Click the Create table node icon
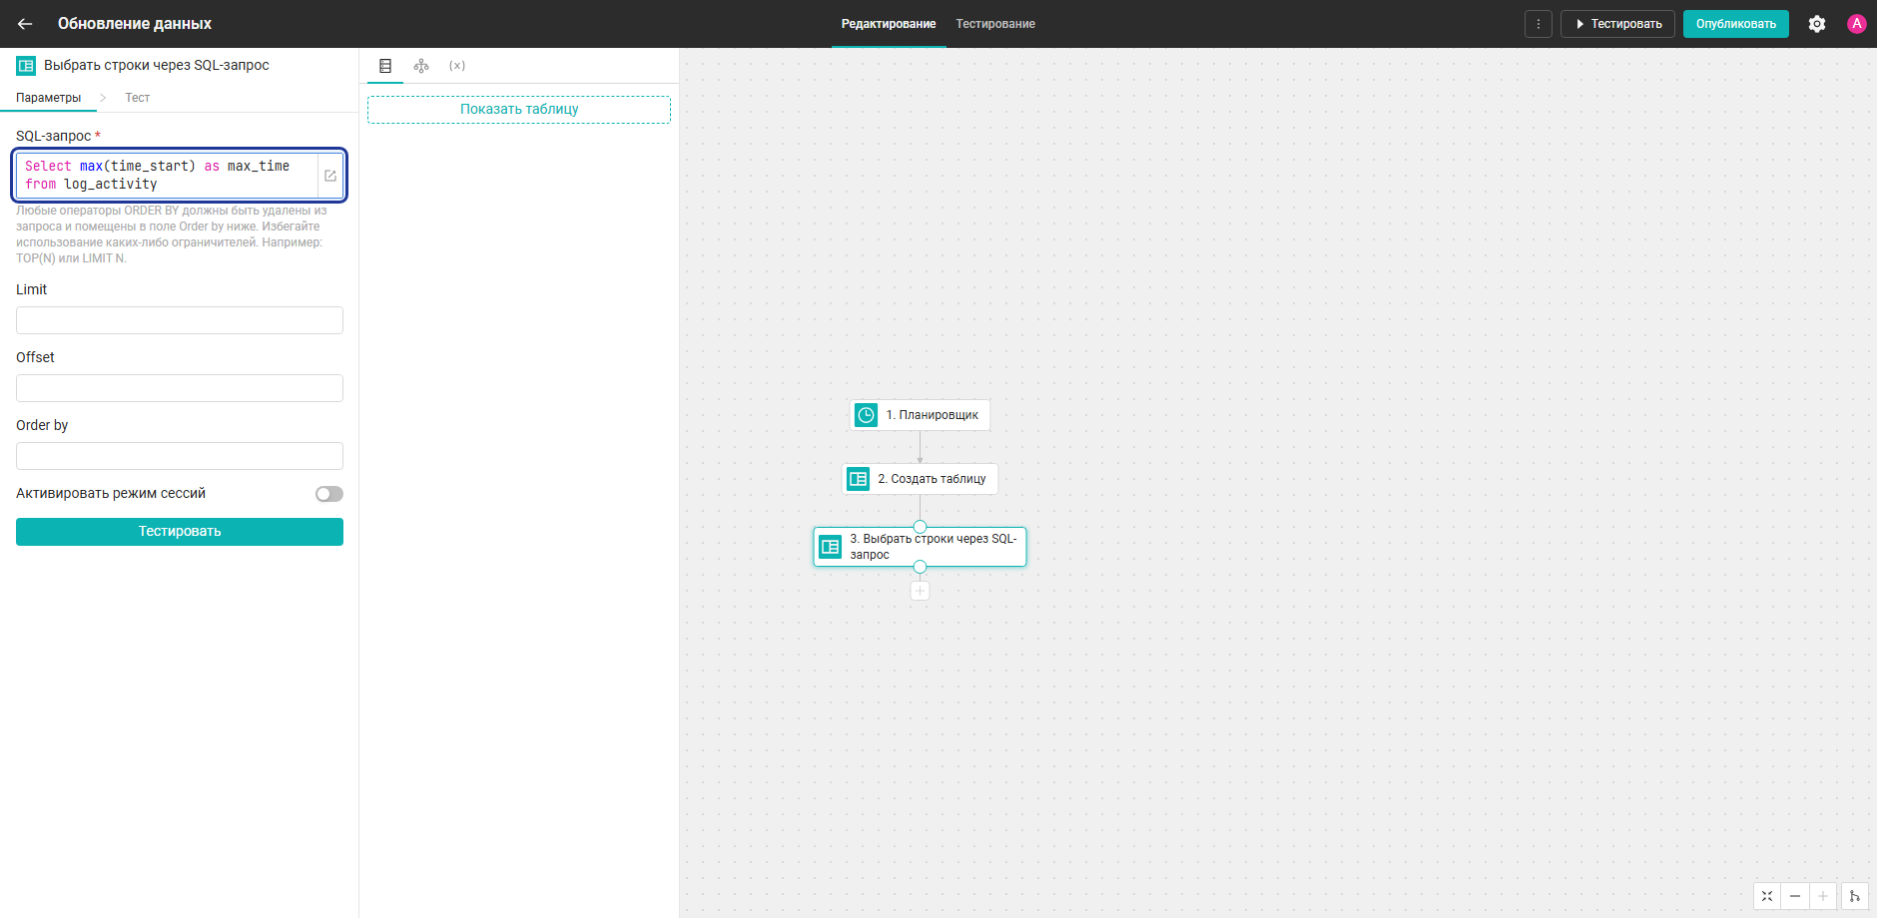 pos(858,479)
